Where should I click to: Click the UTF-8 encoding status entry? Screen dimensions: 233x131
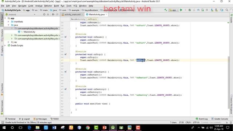[196, 122]
